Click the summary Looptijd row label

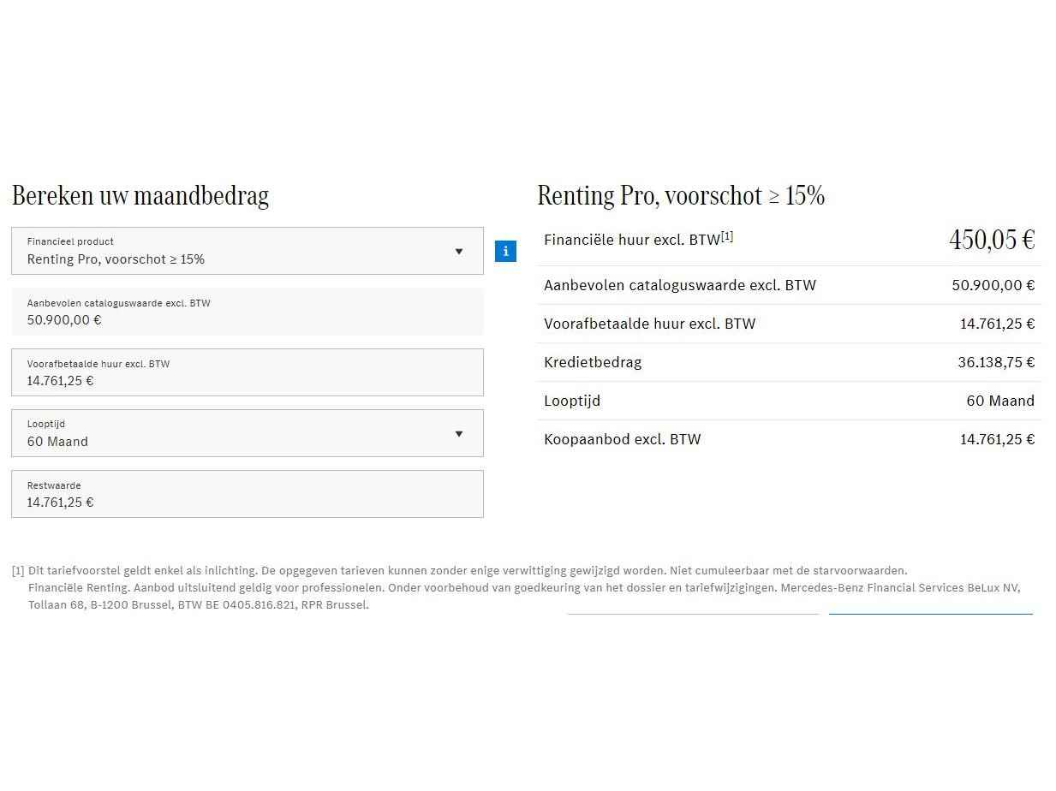pyautogui.click(x=572, y=401)
